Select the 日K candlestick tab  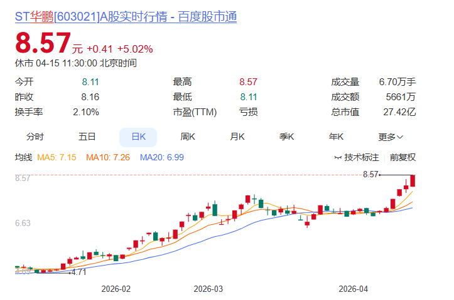point(138,137)
